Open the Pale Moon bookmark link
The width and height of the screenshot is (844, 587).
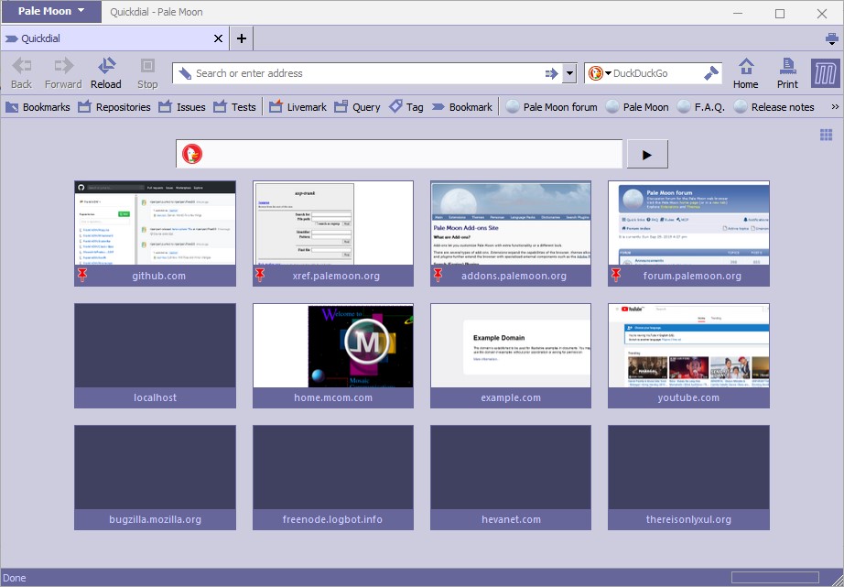tap(637, 106)
